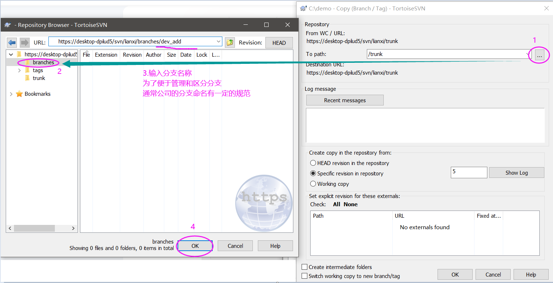The image size is (553, 283).
Task: Click the Show Log button
Action: [x=516, y=173]
